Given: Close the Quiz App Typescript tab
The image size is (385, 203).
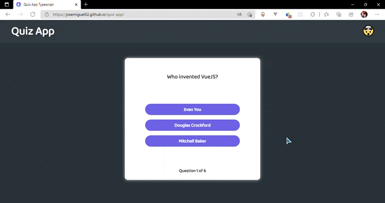Looking at the screenshot, I should [x=76, y=4].
